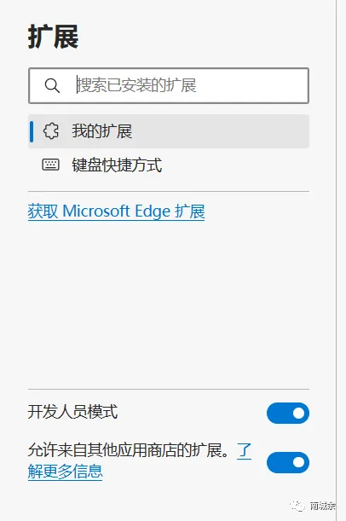The width and height of the screenshot is (346, 521).
Task: Click the 允许来自其他应用商店的扩展 description text
Action: pos(129,450)
